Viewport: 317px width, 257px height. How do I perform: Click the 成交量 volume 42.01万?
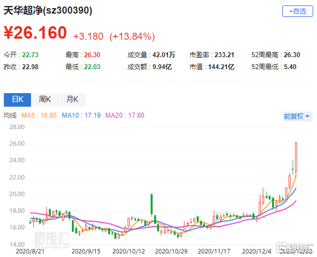click(163, 55)
